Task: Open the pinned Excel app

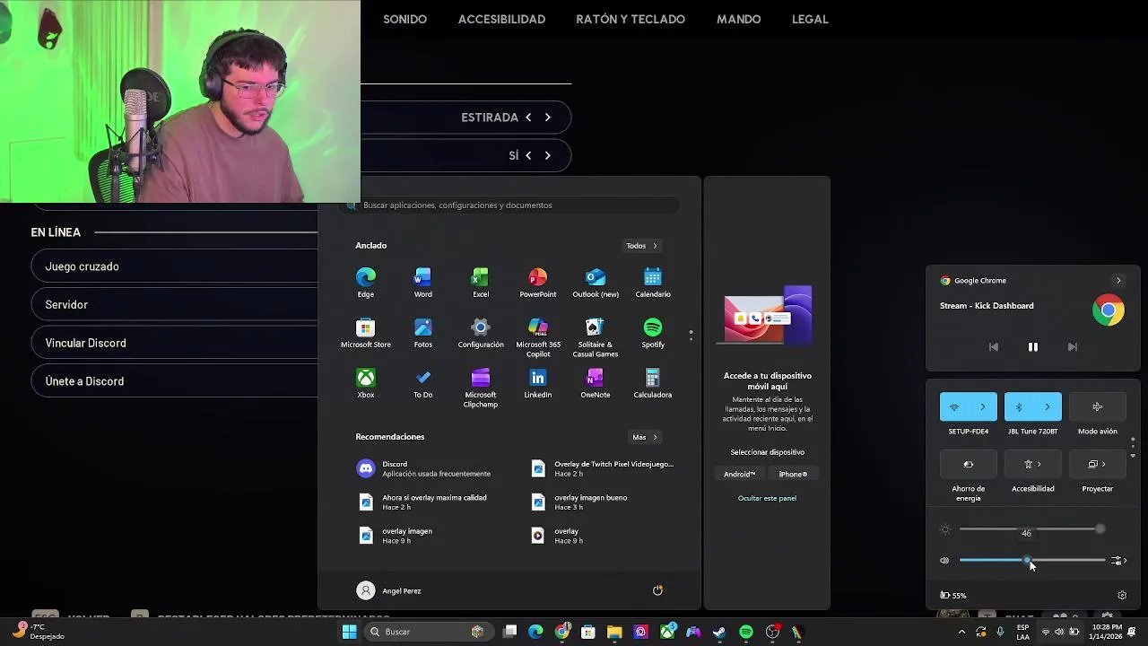Action: tap(481, 283)
